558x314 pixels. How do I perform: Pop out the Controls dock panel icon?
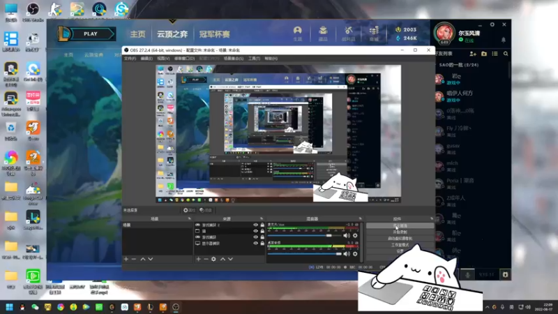tap(432, 218)
